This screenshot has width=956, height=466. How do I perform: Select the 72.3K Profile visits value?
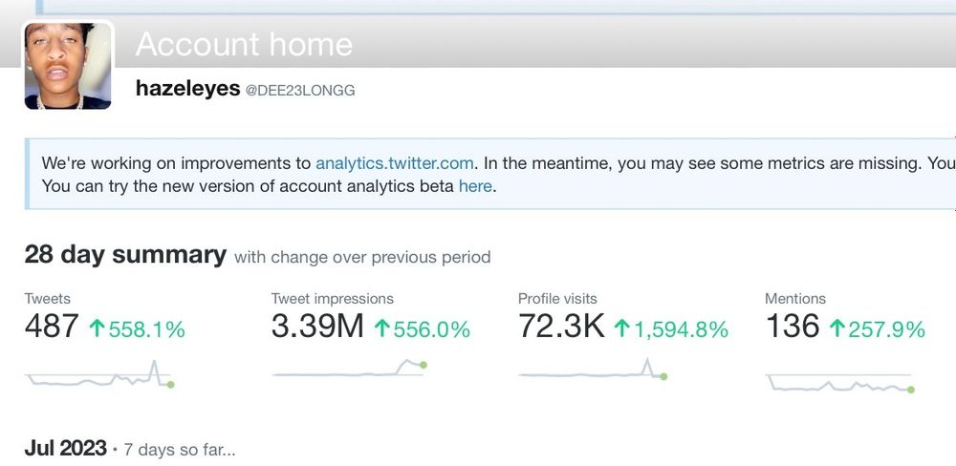561,326
